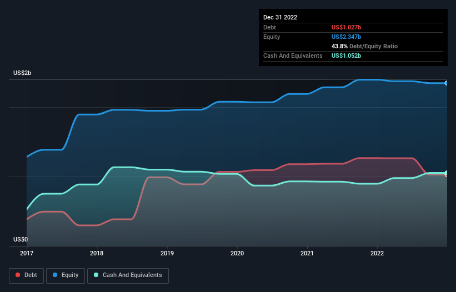The height and width of the screenshot is (292, 456).
Task: Click the Equity label in tooltip
Action: pos(272,37)
